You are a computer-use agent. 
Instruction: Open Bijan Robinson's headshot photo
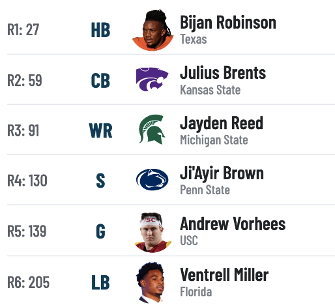pyautogui.click(x=153, y=30)
